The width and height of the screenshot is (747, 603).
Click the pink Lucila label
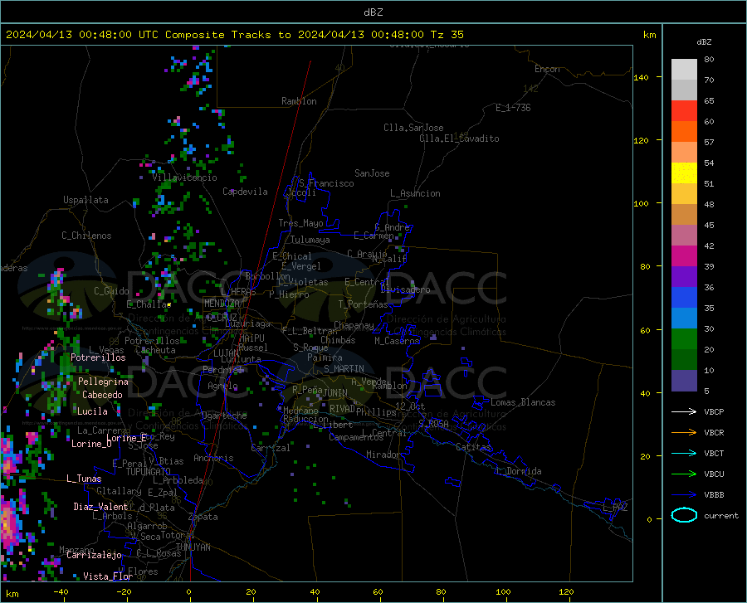click(x=92, y=411)
